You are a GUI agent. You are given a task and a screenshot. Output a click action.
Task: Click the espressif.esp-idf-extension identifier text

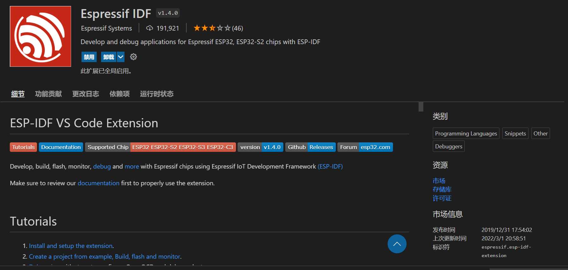pos(506,251)
